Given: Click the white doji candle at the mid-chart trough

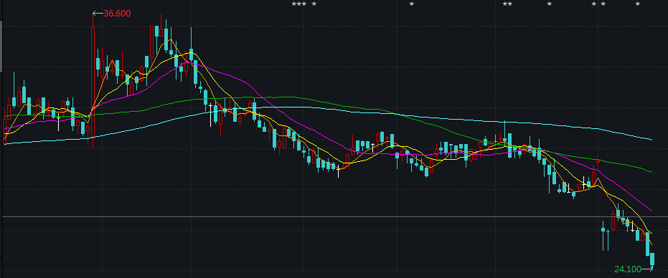Looking at the screenshot, I should (339, 171).
